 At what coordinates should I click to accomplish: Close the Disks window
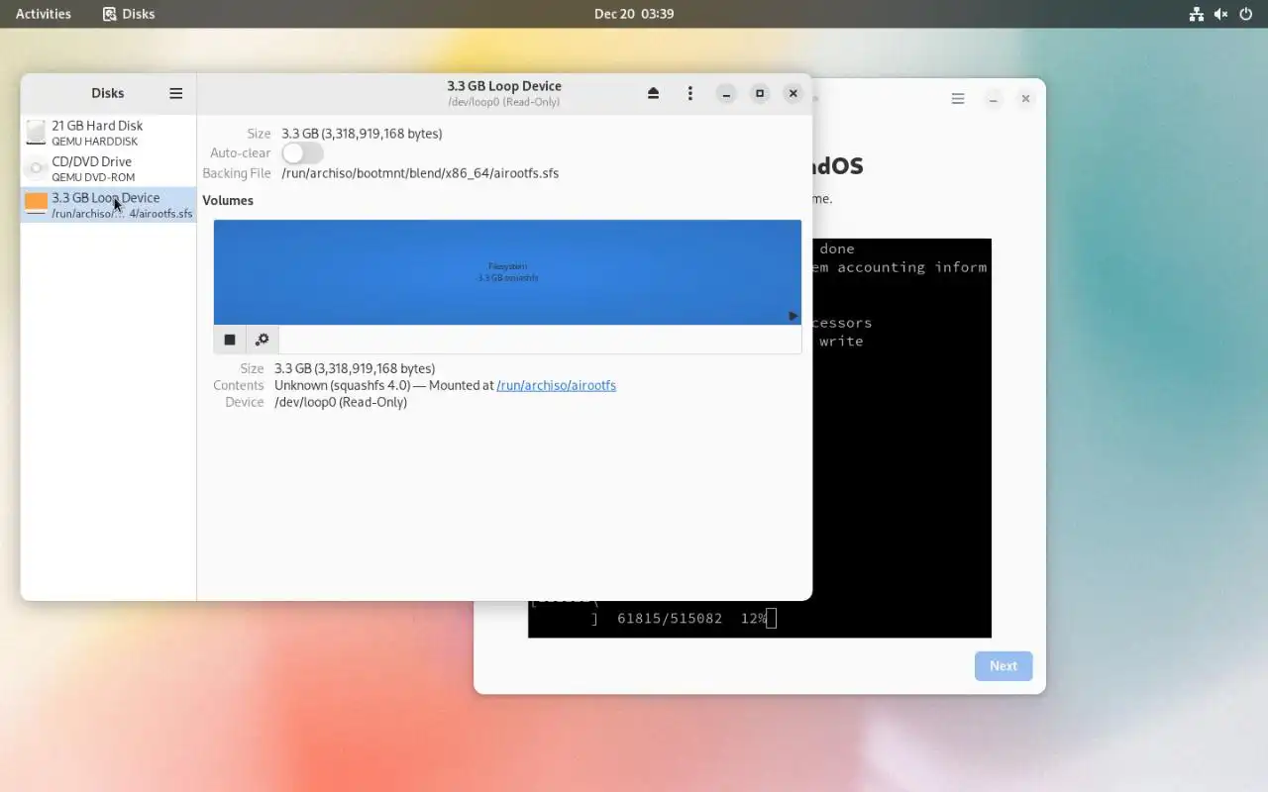click(792, 93)
